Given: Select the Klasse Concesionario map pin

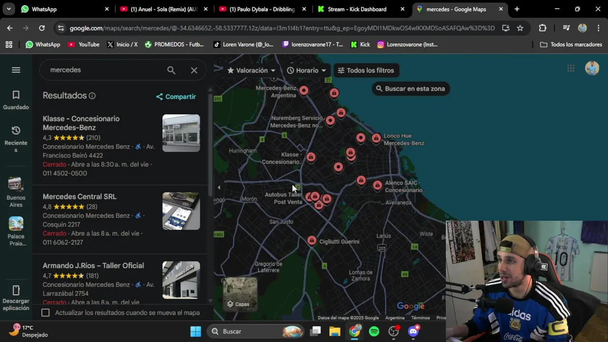Looking at the screenshot, I should [x=311, y=157].
